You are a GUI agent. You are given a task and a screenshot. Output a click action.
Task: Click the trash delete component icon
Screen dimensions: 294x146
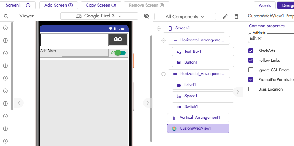pos(236,16)
